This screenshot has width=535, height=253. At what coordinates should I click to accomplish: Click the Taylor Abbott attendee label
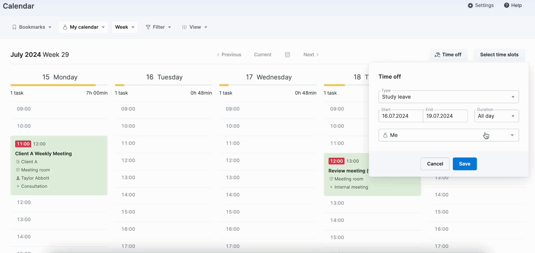[35, 178]
